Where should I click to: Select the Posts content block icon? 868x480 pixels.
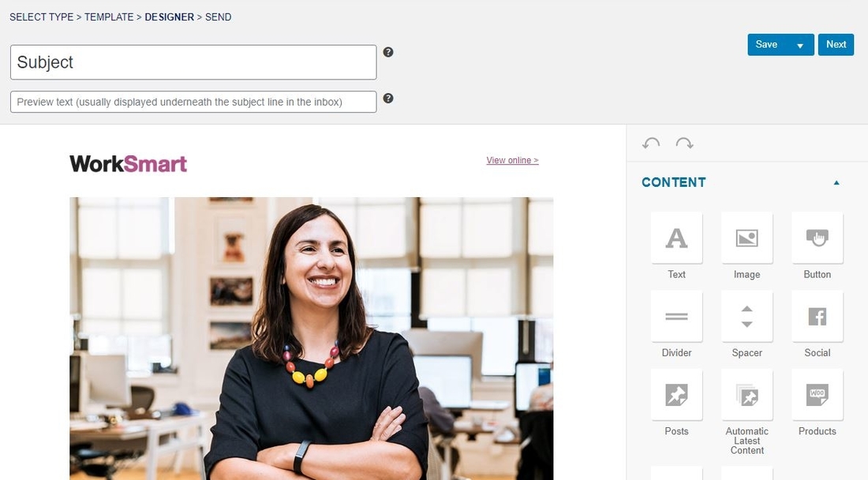676,395
